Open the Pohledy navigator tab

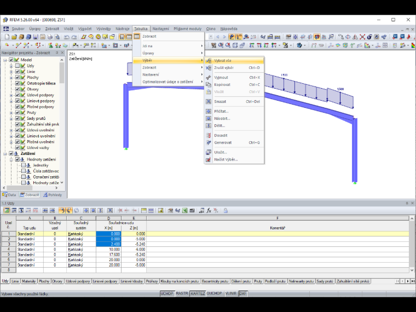(53, 195)
